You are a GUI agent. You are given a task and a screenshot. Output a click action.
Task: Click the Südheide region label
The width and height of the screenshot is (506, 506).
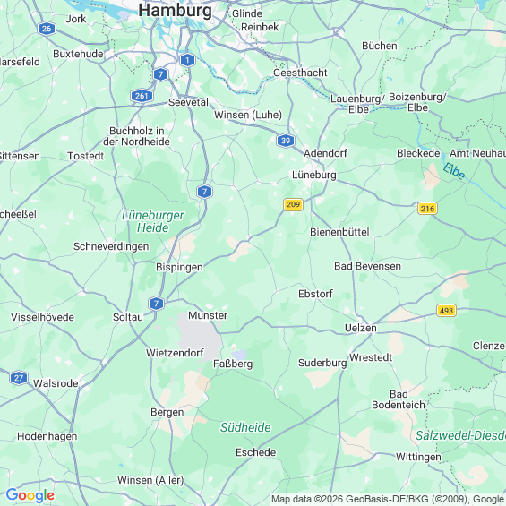click(245, 427)
